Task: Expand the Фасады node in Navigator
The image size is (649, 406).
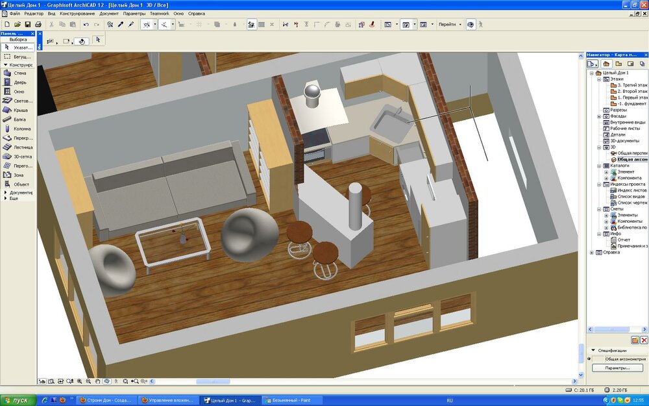Action: point(598,116)
